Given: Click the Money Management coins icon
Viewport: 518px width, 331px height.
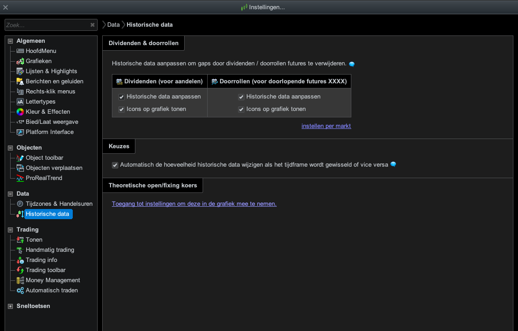Looking at the screenshot, I should pos(20,280).
